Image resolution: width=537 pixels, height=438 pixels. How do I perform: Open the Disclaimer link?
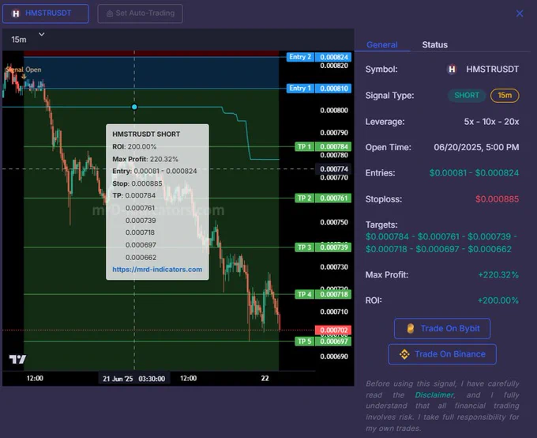pos(434,395)
